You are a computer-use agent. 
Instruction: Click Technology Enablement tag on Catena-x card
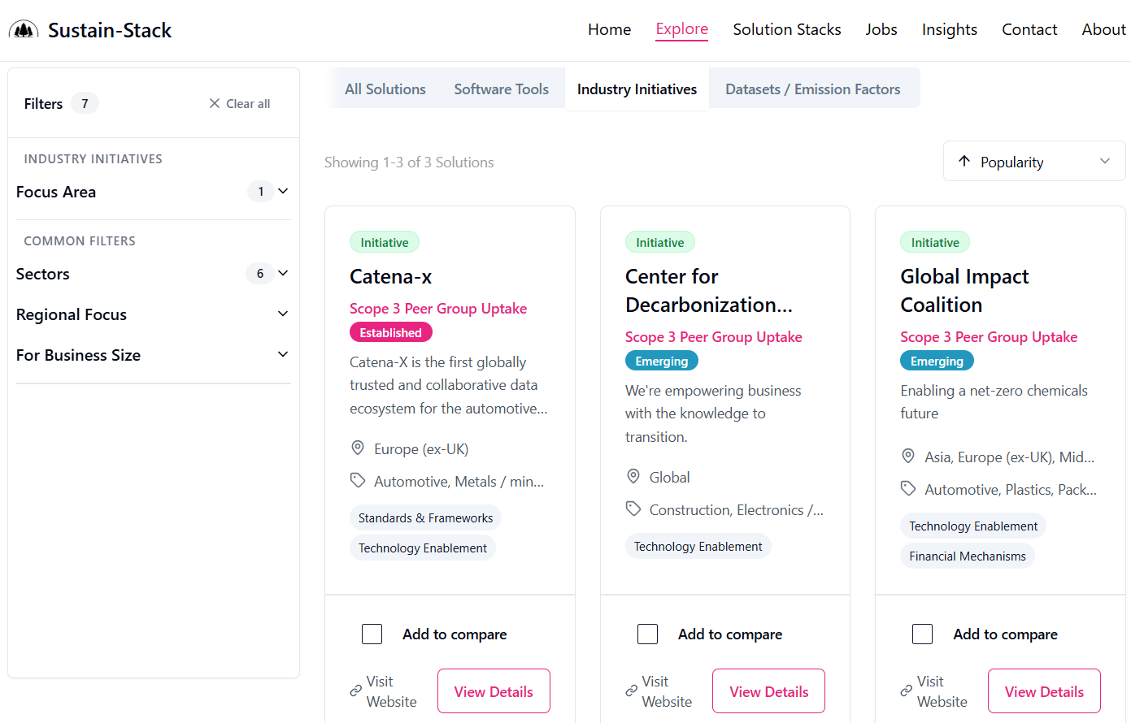(422, 548)
